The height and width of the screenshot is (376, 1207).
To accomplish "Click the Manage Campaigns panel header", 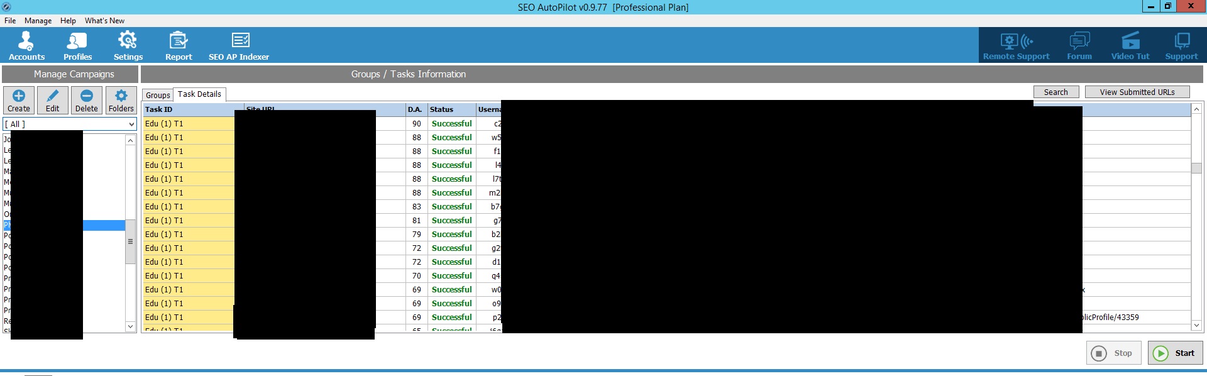I will pos(70,74).
